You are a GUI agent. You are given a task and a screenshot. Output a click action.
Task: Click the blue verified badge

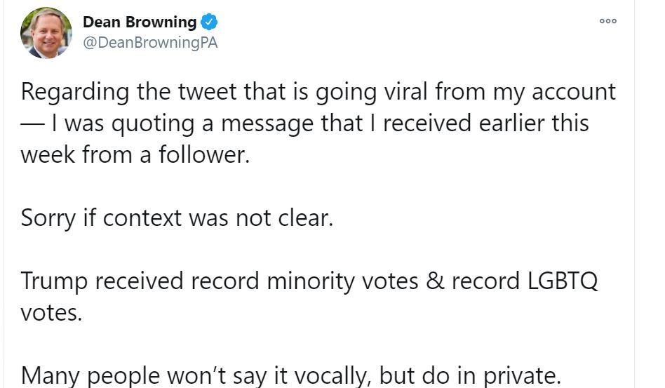click(x=208, y=22)
